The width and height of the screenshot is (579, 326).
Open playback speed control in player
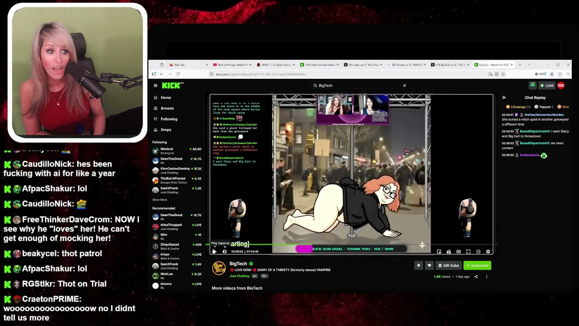(478, 252)
